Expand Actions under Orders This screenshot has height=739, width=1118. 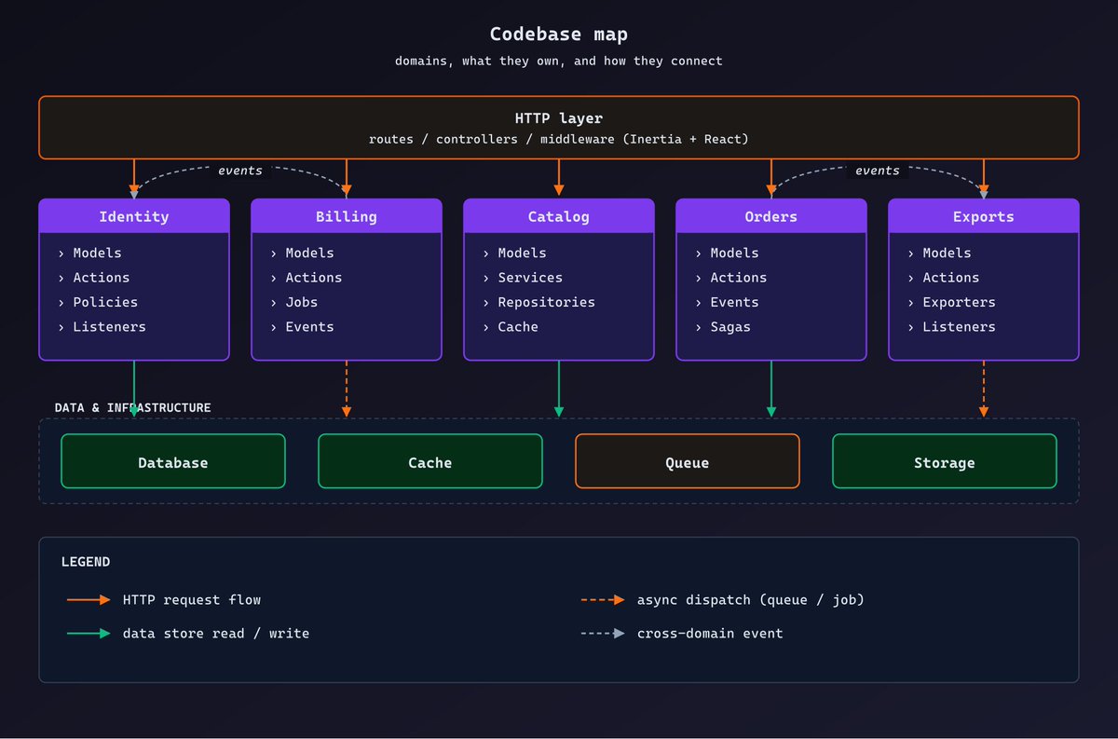click(x=730, y=277)
